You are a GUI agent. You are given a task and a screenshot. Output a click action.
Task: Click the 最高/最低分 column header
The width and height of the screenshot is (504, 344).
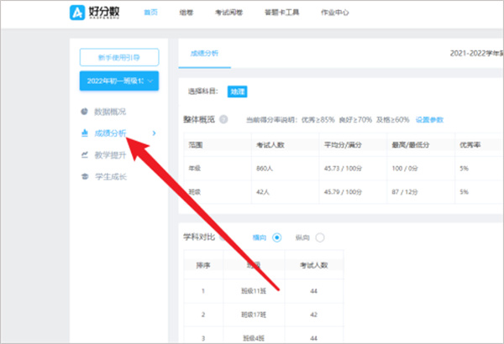[411, 145]
